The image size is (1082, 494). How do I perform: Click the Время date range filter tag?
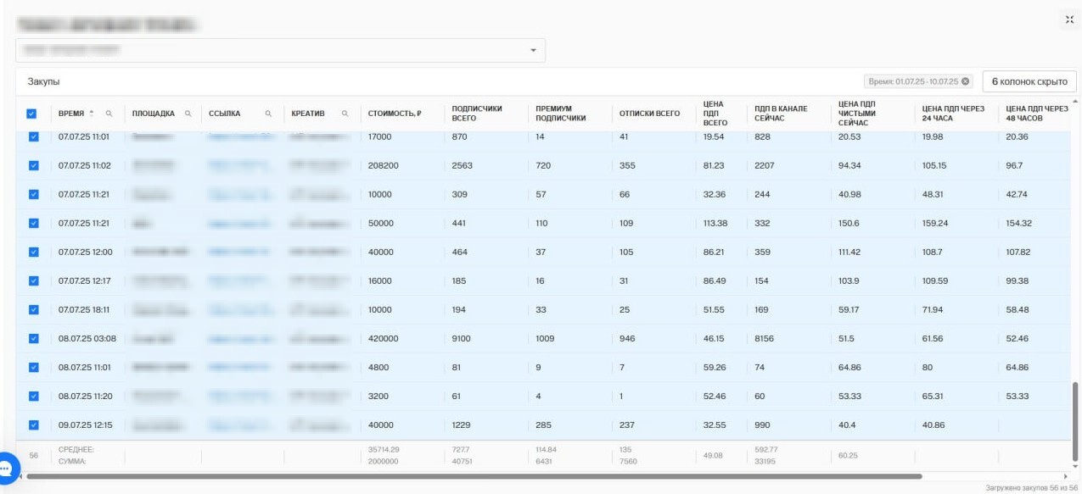point(918,81)
